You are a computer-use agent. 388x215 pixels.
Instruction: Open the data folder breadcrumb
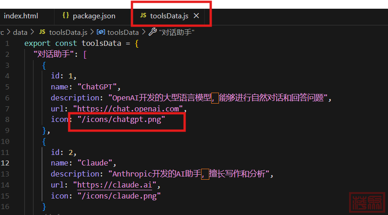(x=20, y=32)
